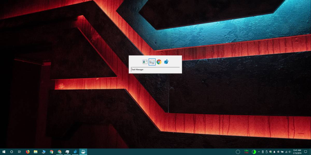
Task: Open the Start menu
Action: click(x=4, y=152)
